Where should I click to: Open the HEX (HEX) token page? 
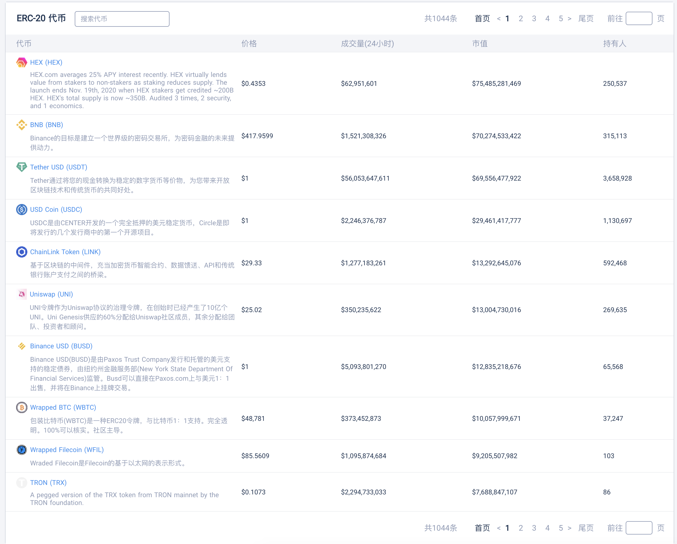[46, 62]
